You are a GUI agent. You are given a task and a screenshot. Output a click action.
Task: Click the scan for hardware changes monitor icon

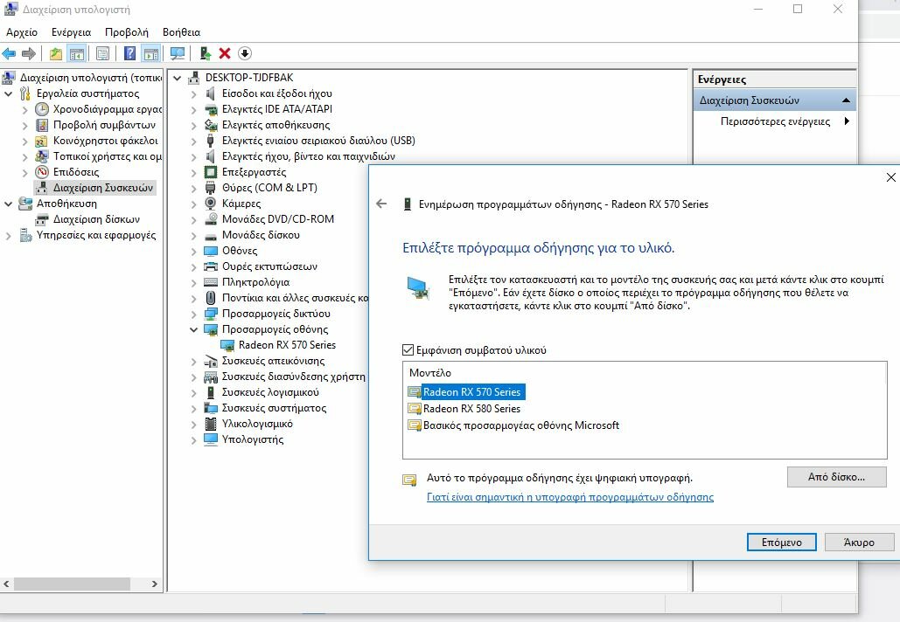click(178, 54)
